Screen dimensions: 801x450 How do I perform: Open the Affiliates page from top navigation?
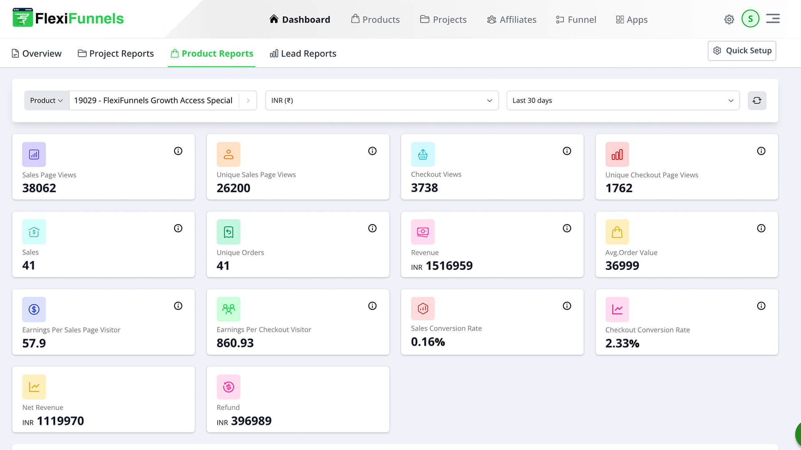tap(511, 19)
